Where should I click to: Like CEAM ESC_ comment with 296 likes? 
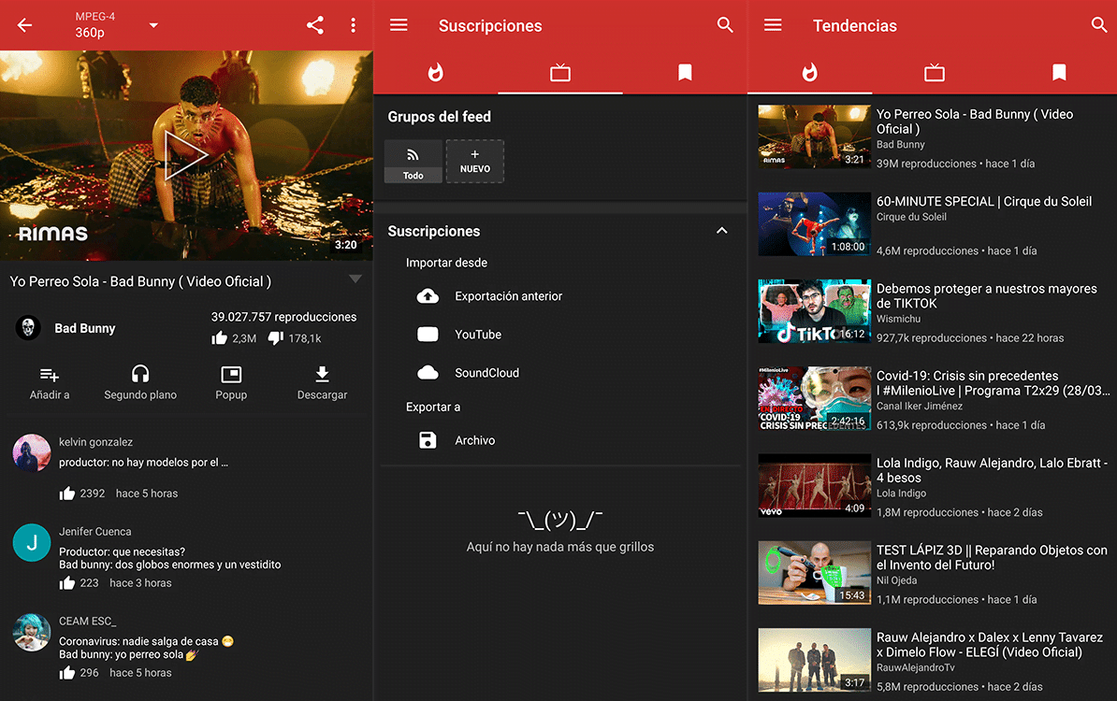67,673
